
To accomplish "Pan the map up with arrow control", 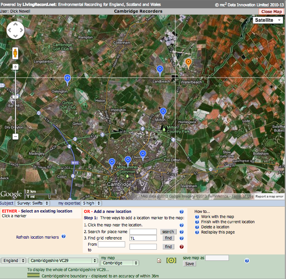I will click(x=15, y=24).
